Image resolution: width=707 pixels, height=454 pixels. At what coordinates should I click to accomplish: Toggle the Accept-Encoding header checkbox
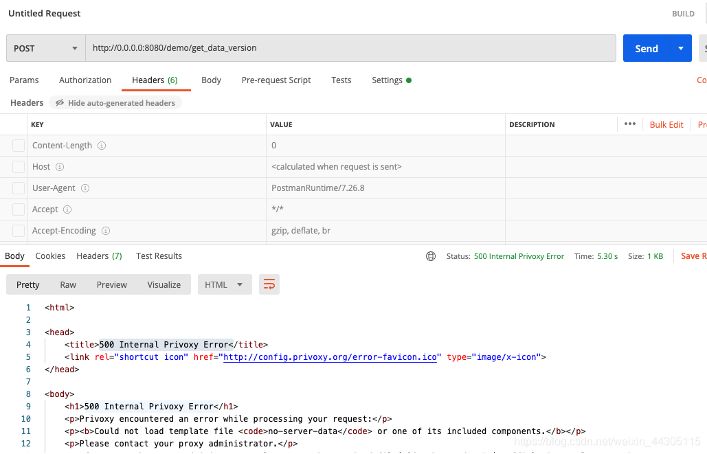(17, 231)
